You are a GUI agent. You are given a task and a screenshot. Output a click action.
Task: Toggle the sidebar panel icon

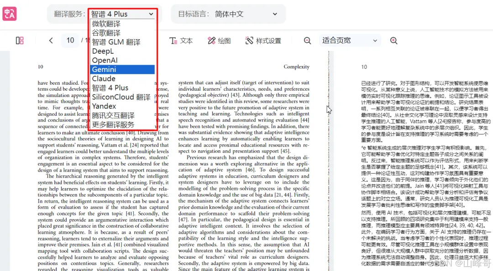pyautogui.click(x=20, y=41)
